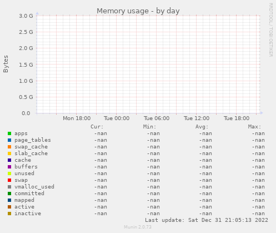Select the 'swap' legend label
Screen dimensions: 276x233
point(21,180)
